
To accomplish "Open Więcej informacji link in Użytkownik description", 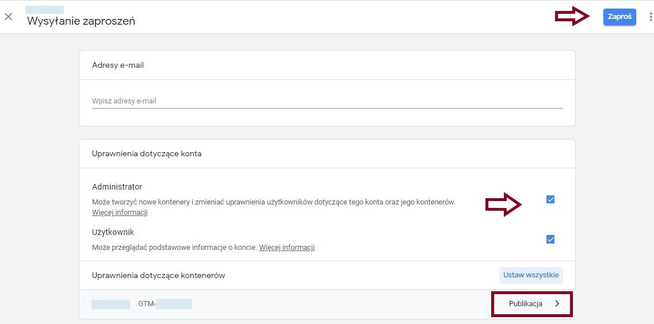I will [x=286, y=248].
